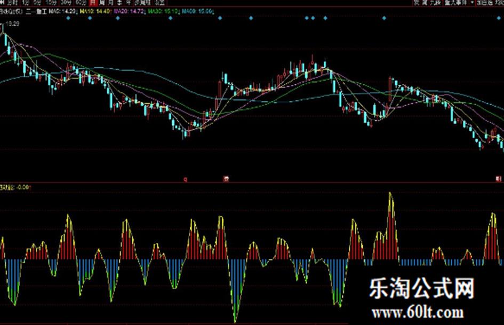
Task: Switch to the 年 yearly K-line tab
Action: (x=128, y=3)
